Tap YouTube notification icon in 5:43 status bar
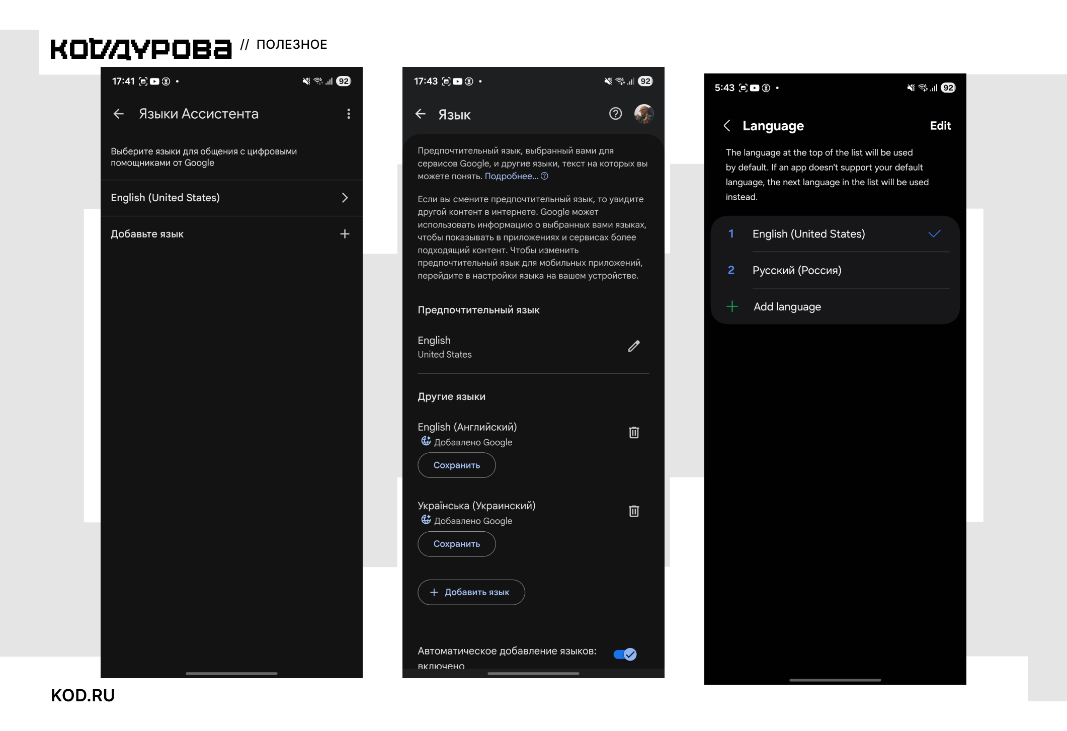1067x731 pixels. (755, 88)
